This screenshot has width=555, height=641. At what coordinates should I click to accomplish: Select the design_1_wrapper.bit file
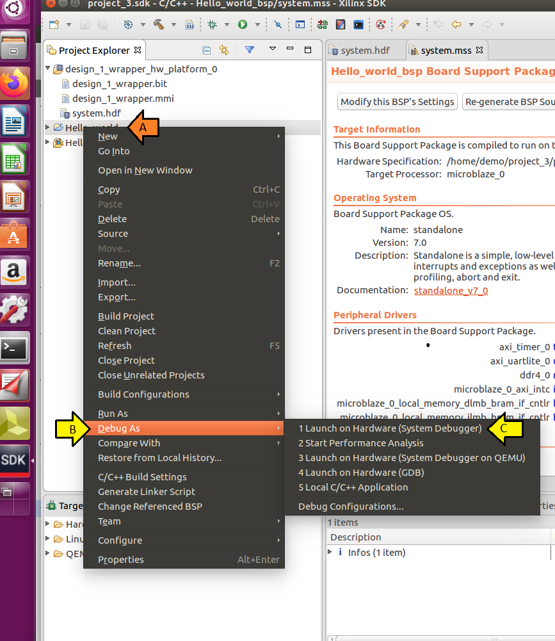tap(119, 84)
